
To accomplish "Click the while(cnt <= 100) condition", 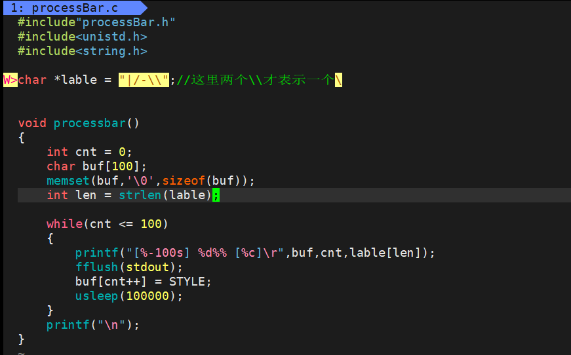I will click(108, 224).
